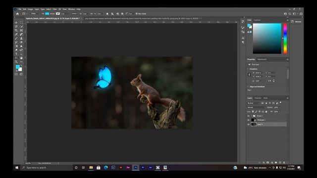The height and width of the screenshot is (178, 317).
Task: Select the Move tool
Action: (16, 23)
